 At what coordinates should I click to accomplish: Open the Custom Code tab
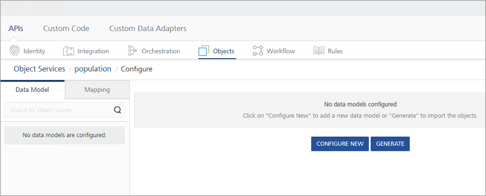[66, 28]
